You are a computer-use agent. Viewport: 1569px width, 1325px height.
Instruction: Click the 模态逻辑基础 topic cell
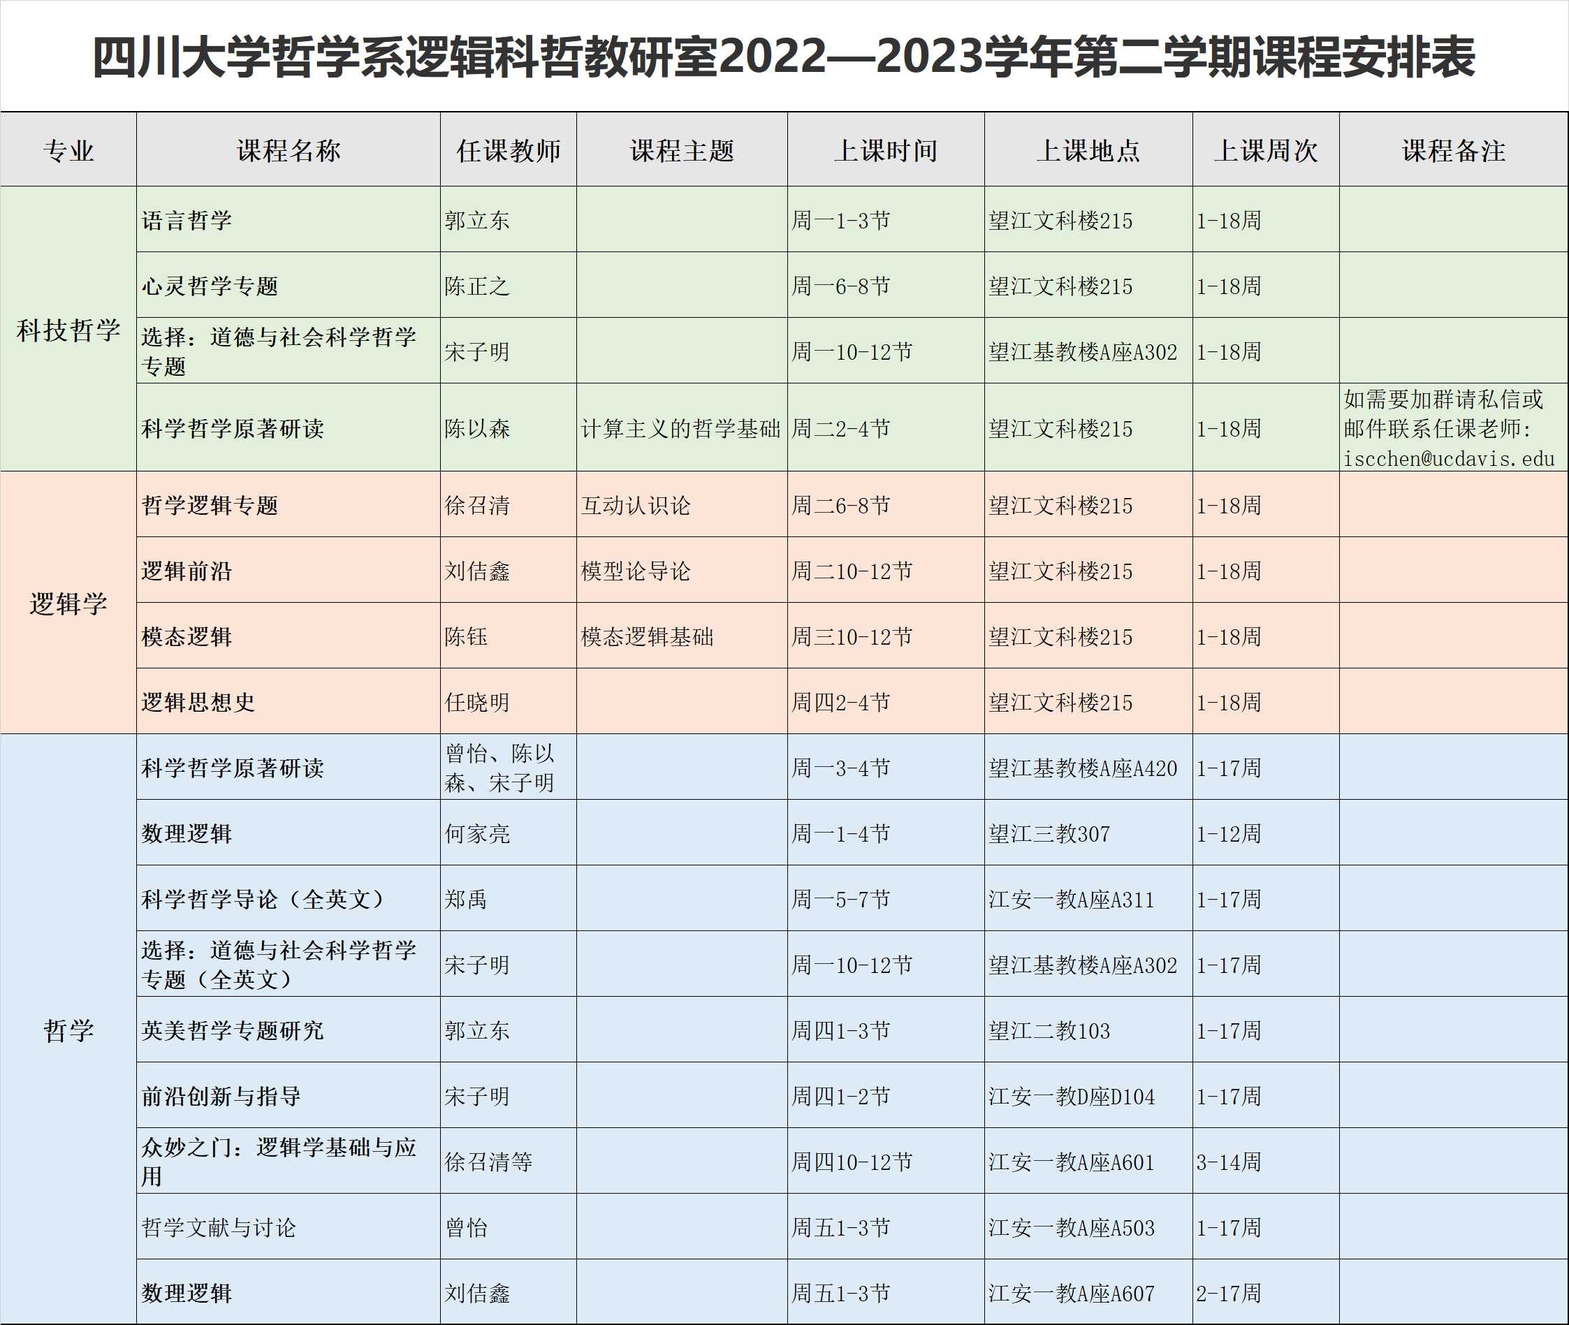click(x=647, y=636)
